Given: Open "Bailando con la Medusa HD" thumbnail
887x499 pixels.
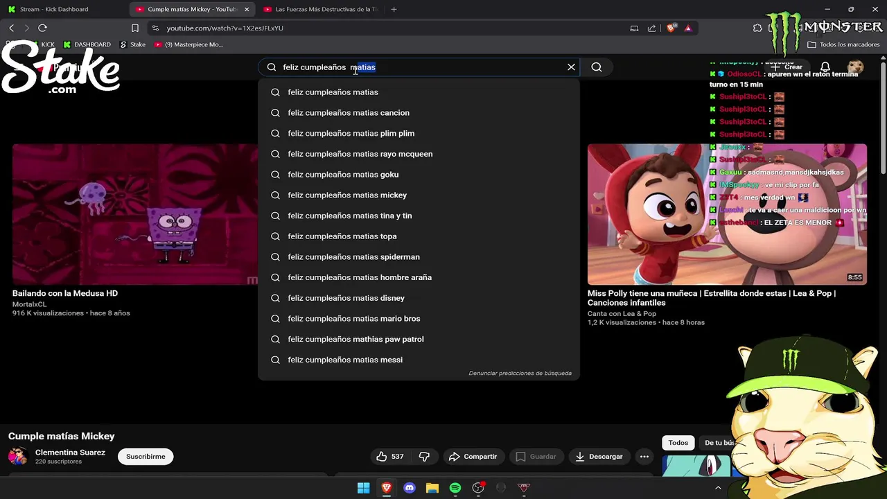Looking at the screenshot, I should click(135, 214).
